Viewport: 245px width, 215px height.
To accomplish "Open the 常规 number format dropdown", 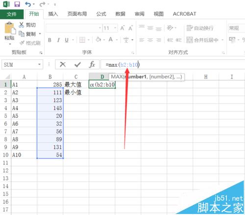I will click(x=236, y=28).
